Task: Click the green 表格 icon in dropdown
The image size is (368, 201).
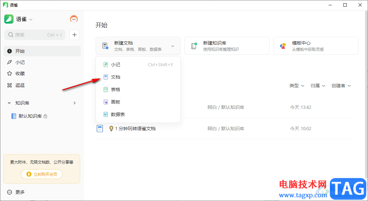Action: click(x=106, y=90)
